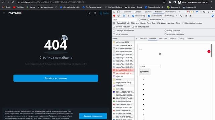Open browser extensions puzzle icon
Image resolution: width=215 pixels, height=120 pixels.
tap(170, 2)
